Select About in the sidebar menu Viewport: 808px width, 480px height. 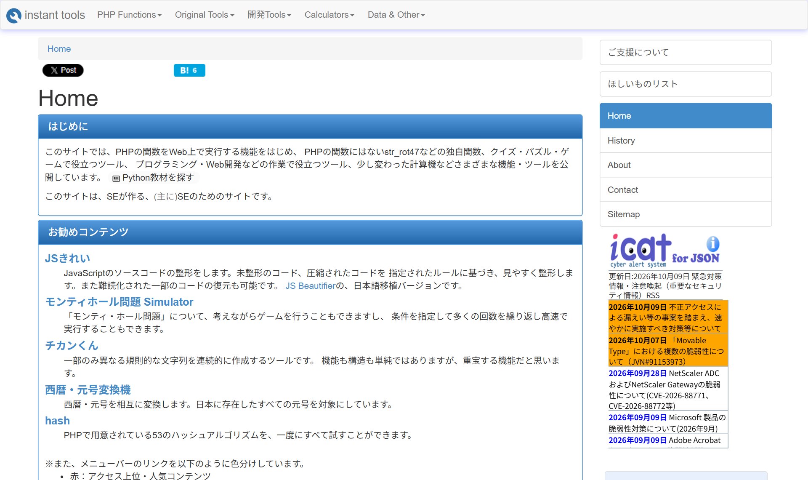pyautogui.click(x=686, y=165)
